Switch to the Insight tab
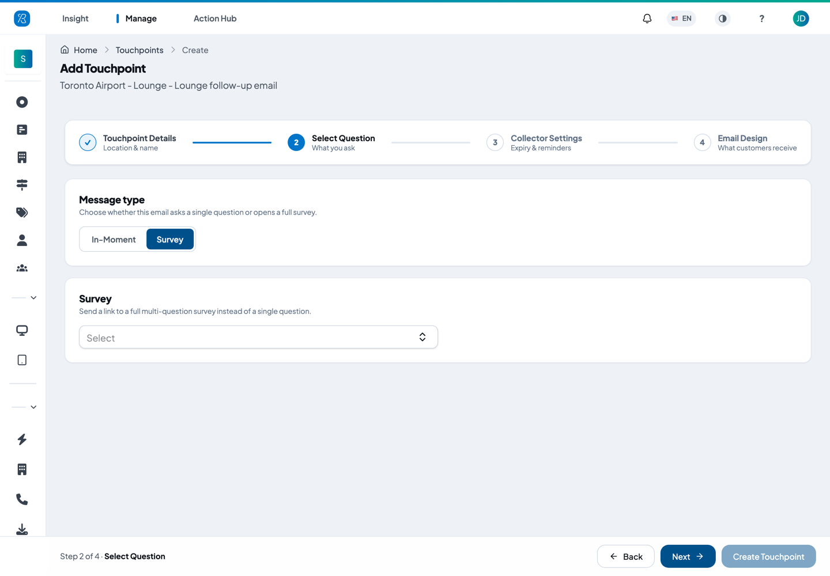Viewport: 830px width, 576px height. point(76,18)
